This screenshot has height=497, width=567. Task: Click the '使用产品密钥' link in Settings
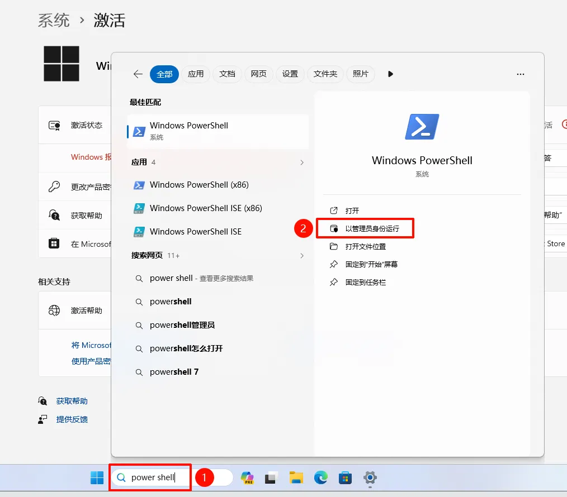[x=91, y=361]
